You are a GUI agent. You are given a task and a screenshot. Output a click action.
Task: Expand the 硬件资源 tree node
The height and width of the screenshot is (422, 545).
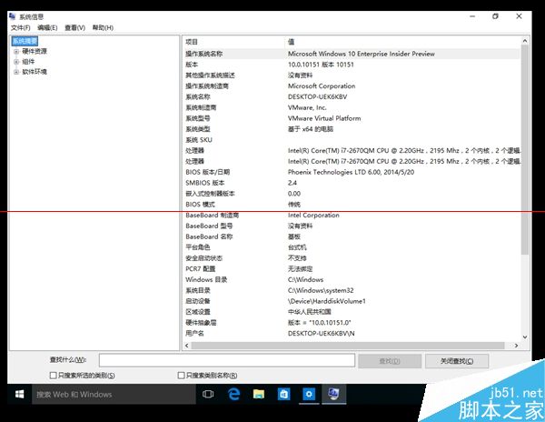click(16, 51)
